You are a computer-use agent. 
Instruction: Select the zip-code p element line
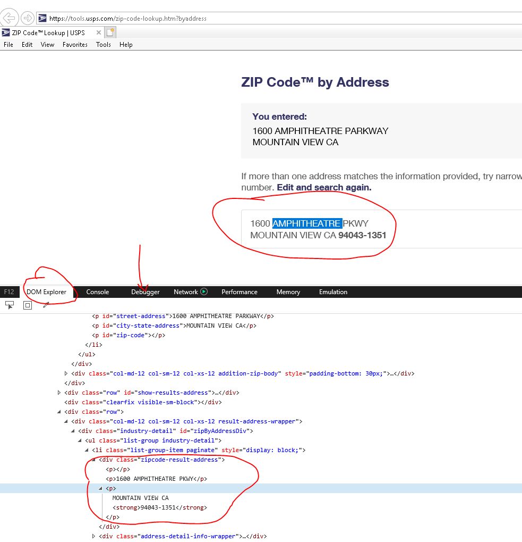click(x=129, y=335)
